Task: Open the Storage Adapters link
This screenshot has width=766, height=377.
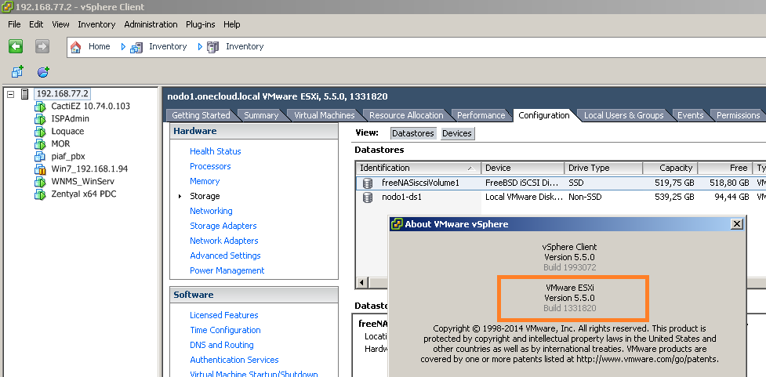Action: click(223, 226)
